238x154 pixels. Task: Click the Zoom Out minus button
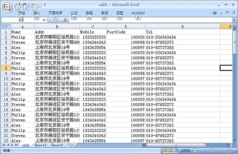[x=195, y=151]
